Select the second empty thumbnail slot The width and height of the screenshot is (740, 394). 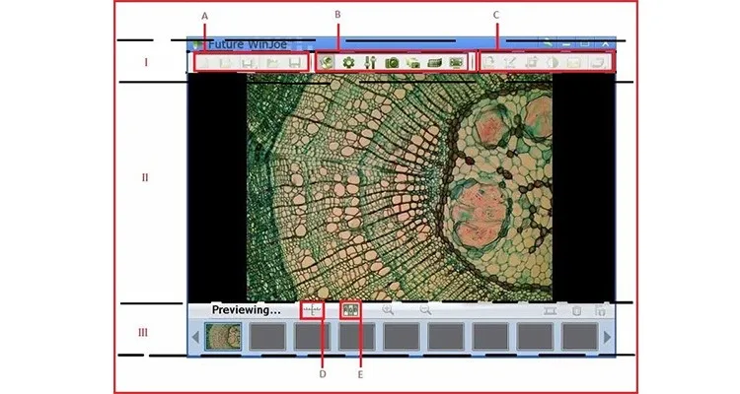tap(267, 336)
